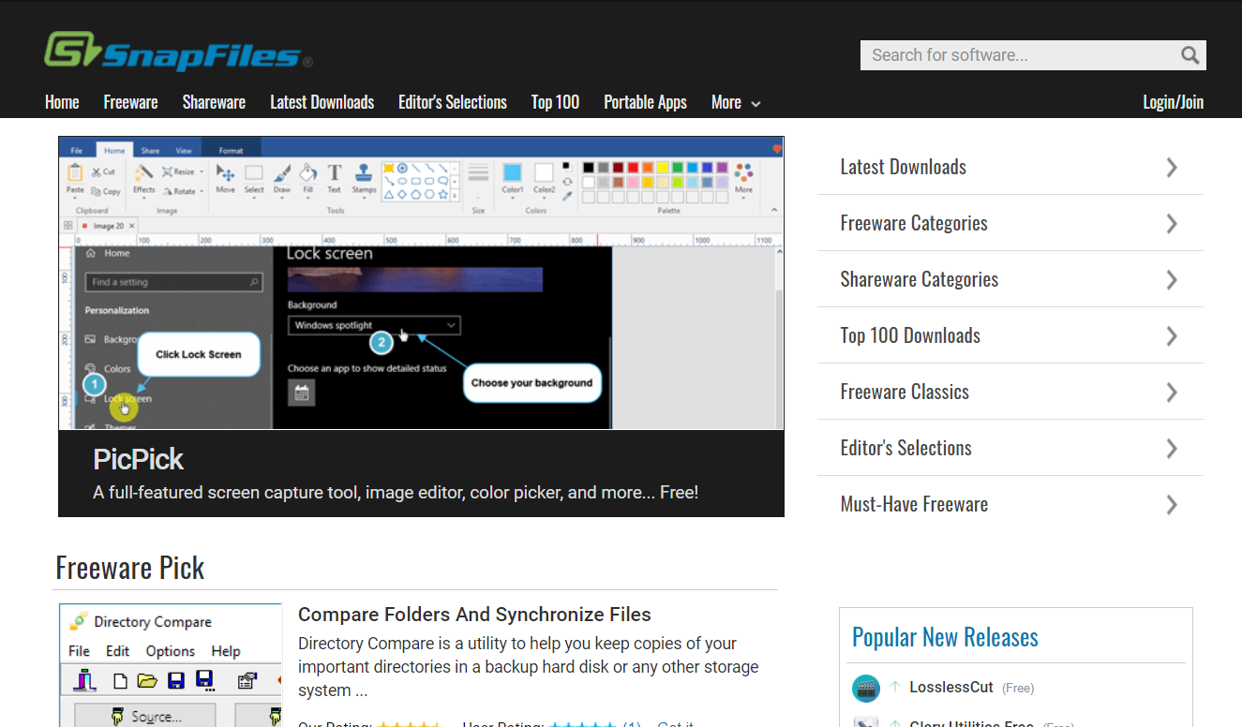Screen dimensions: 1242x727
Task: Expand the sidebar Latest Downloads chevron
Action: click(1172, 167)
